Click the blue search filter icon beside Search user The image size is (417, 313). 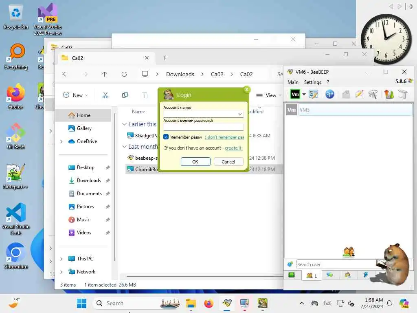point(290,264)
